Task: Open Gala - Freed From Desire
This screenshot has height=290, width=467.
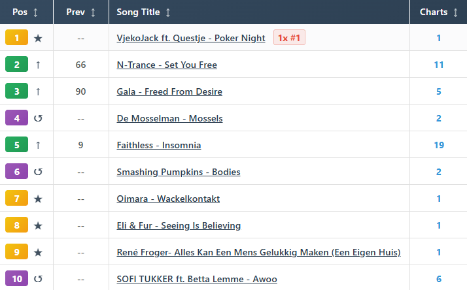Action: 169,91
